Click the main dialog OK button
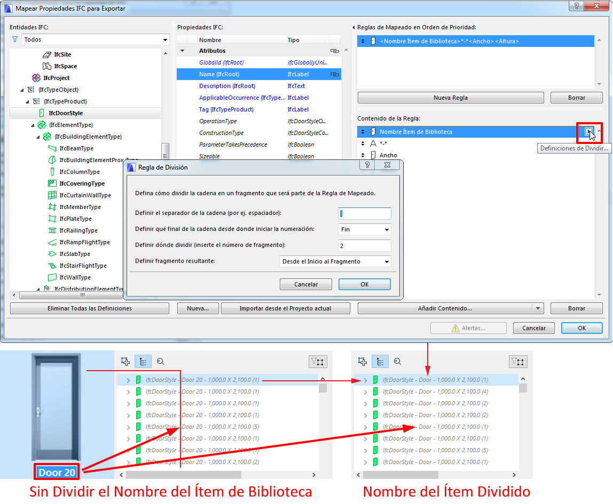613x504 pixels. (x=581, y=328)
